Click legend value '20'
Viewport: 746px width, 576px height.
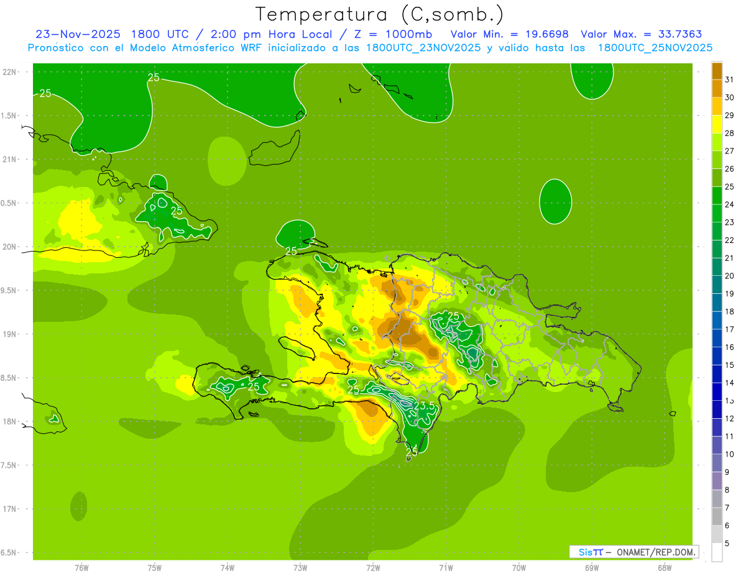pyautogui.click(x=729, y=276)
